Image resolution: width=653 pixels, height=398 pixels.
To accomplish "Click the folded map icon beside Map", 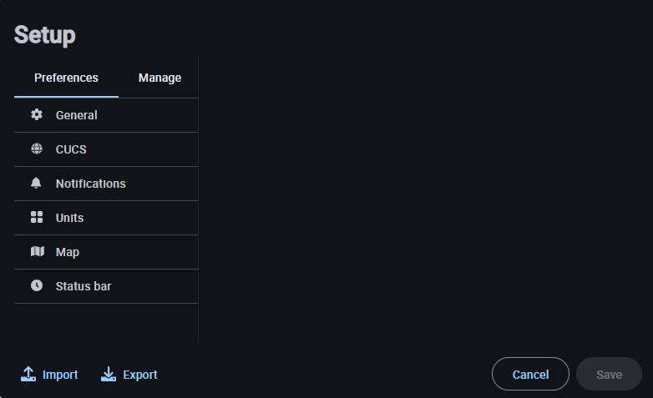I will click(37, 252).
